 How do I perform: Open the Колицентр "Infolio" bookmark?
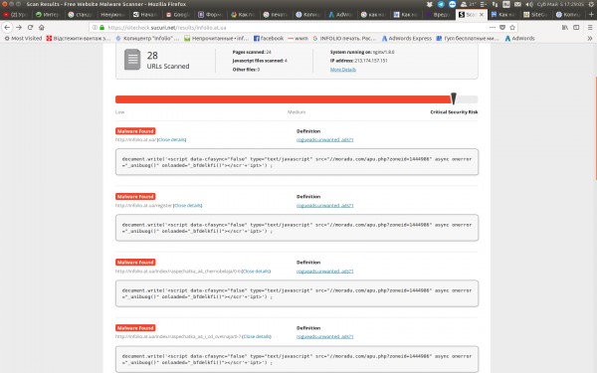pos(147,38)
